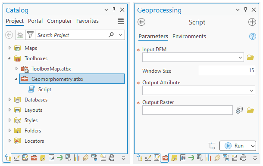Open the Output Attribute dropdown

251,91
